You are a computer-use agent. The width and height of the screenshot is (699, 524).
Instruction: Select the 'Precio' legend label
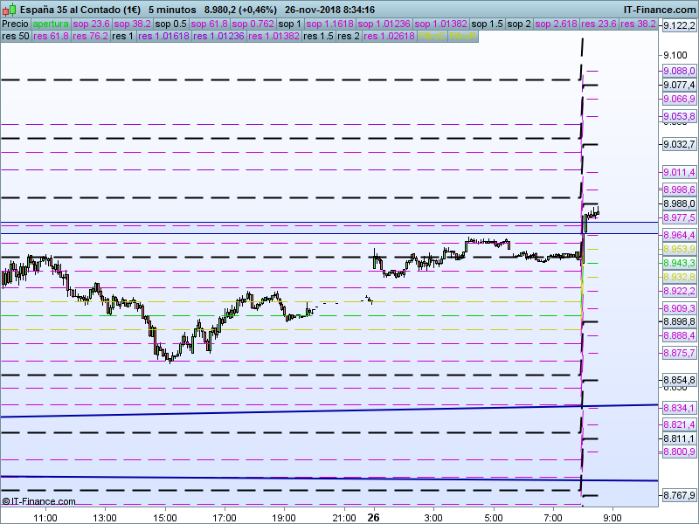[x=16, y=24]
